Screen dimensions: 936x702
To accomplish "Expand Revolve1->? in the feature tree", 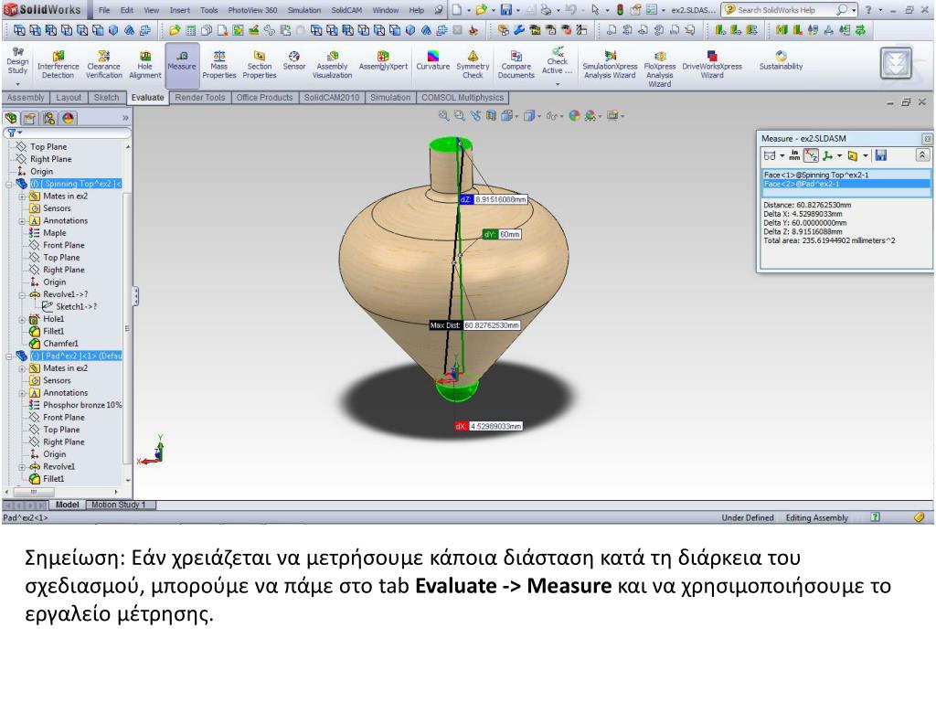I will 22,295.
